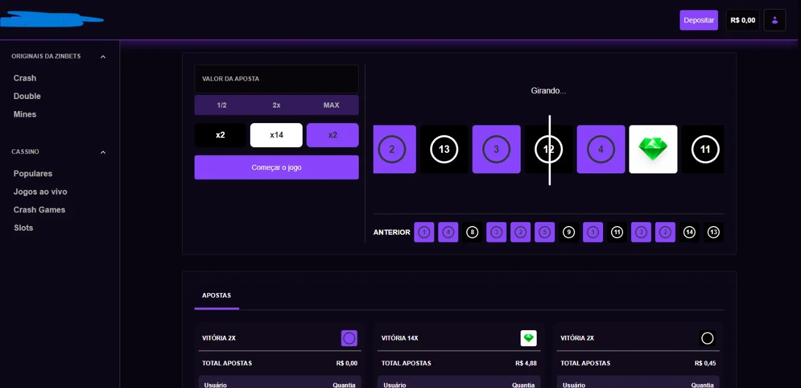
Task: Focus the Valor da Aposta field
Action: click(276, 79)
